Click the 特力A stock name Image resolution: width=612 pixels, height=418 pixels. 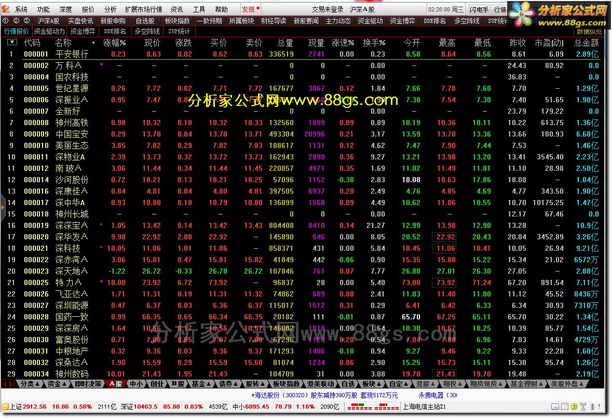(69, 282)
